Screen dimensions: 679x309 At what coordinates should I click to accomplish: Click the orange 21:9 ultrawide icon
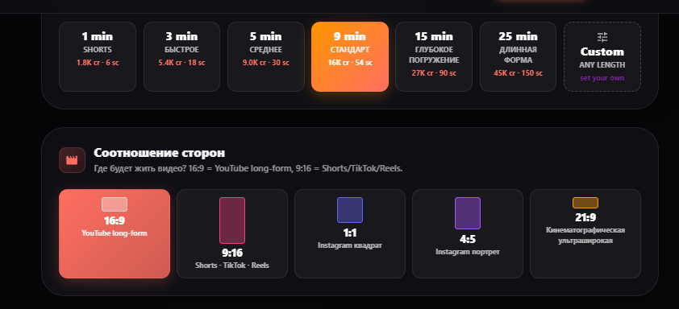[x=585, y=203]
